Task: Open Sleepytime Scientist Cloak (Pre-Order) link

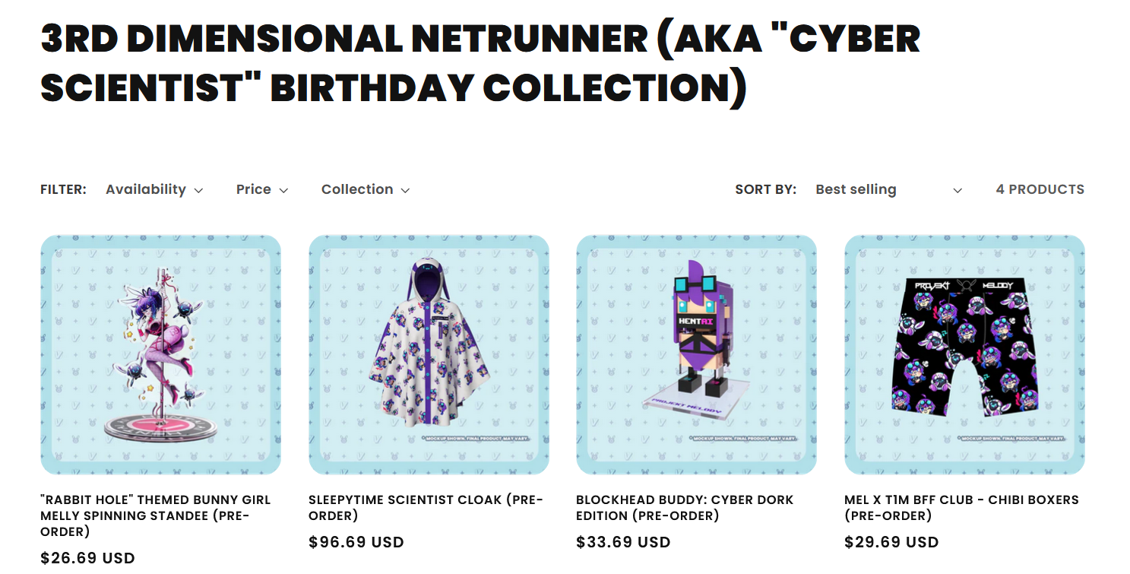Action: click(426, 508)
